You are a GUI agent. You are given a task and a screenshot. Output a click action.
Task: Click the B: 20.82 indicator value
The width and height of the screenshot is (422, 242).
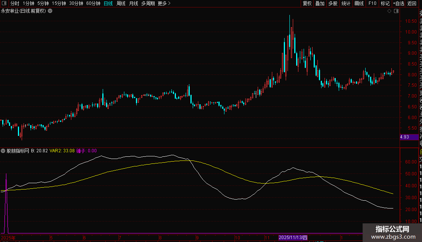(x=39, y=151)
